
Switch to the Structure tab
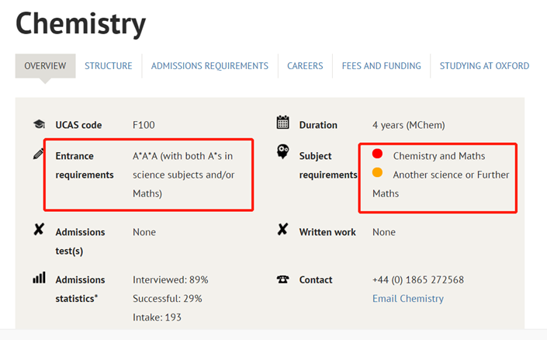[x=109, y=66]
